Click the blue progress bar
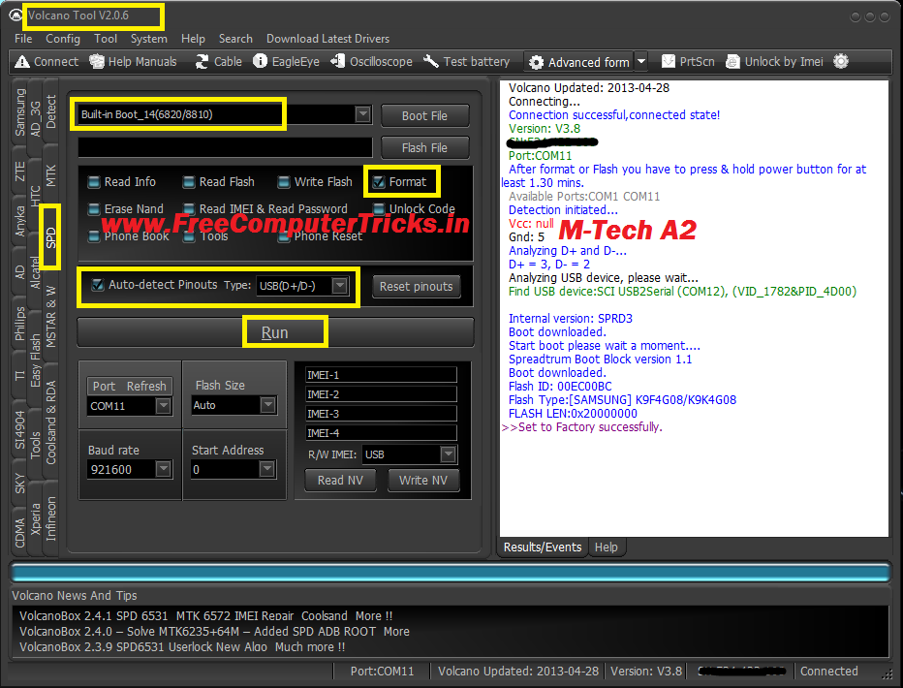Screen dimensions: 903x688 451,573
